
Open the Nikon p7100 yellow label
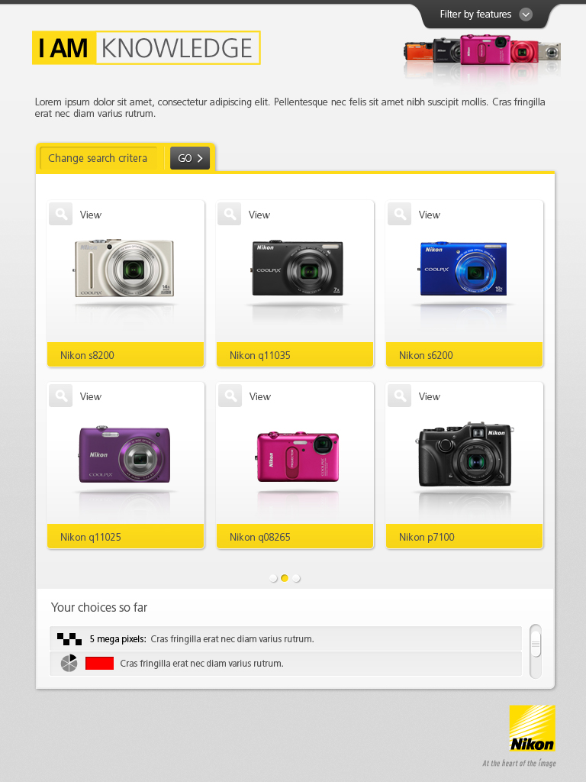point(464,536)
